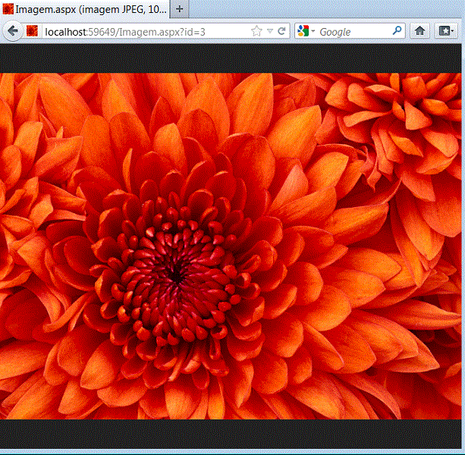Reload the page with the refresh icon
Image resolution: width=465 pixels, height=455 pixels.
click(x=281, y=31)
